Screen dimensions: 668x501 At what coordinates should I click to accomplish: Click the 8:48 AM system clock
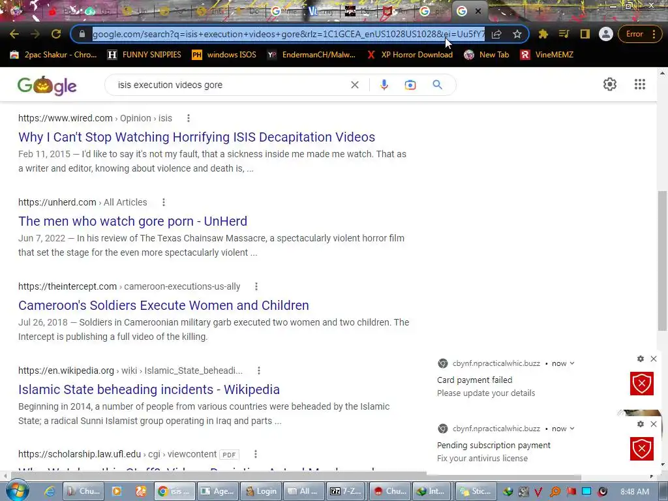click(x=634, y=491)
